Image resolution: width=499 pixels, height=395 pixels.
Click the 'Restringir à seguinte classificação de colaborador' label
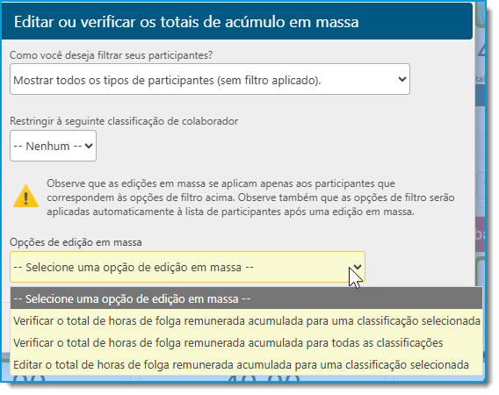coord(124,121)
